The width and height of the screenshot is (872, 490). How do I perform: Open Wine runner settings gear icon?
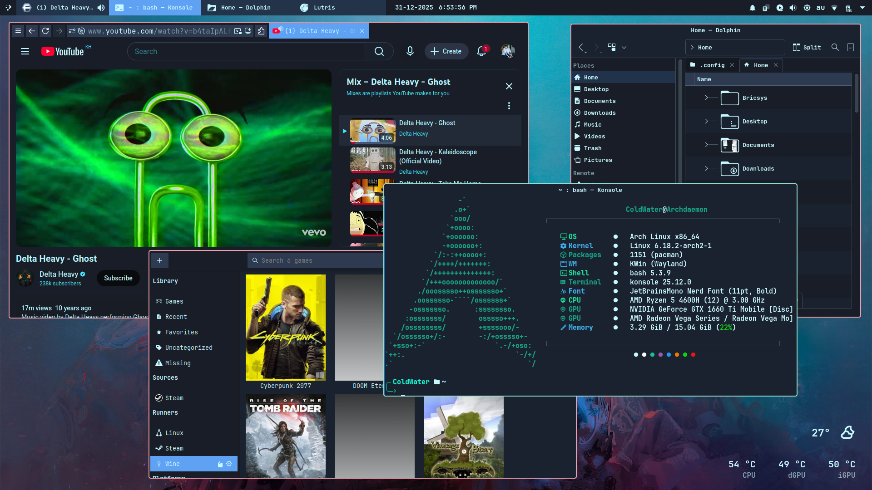tap(229, 464)
